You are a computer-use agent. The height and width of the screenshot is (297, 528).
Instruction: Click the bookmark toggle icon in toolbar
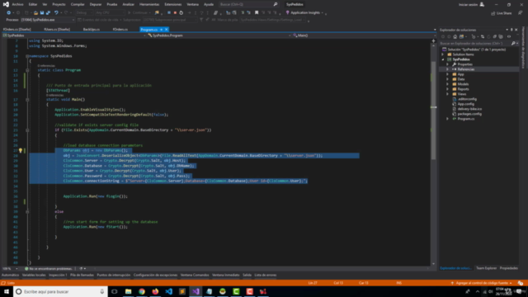tap(257, 13)
